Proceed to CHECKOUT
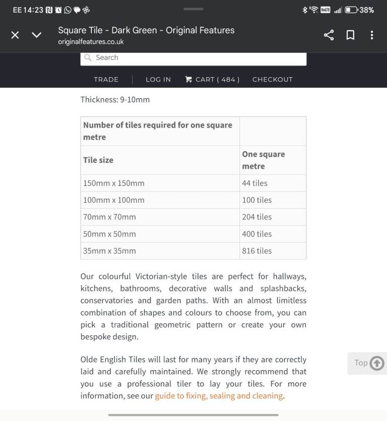 tap(272, 79)
